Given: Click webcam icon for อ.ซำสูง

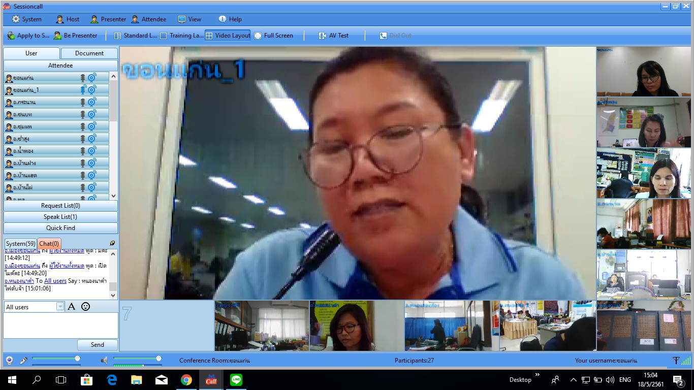Looking at the screenshot, I should pos(92,139).
